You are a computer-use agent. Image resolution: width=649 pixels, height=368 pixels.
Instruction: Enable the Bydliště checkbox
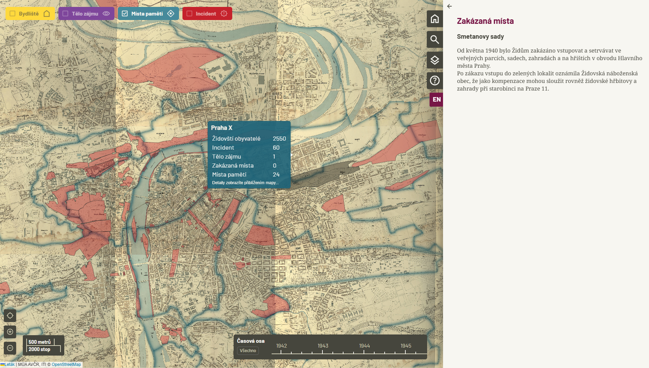12,13
